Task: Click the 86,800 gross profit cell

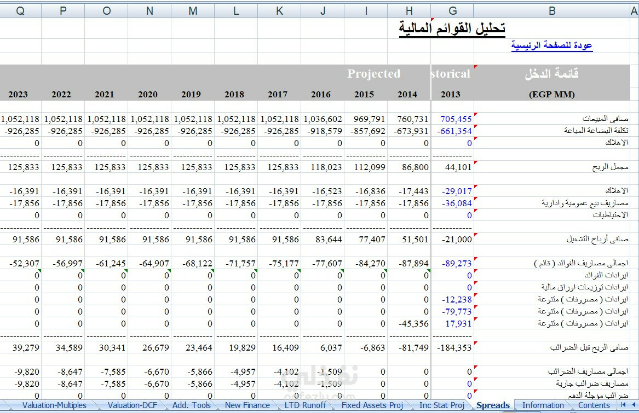Action: point(408,167)
